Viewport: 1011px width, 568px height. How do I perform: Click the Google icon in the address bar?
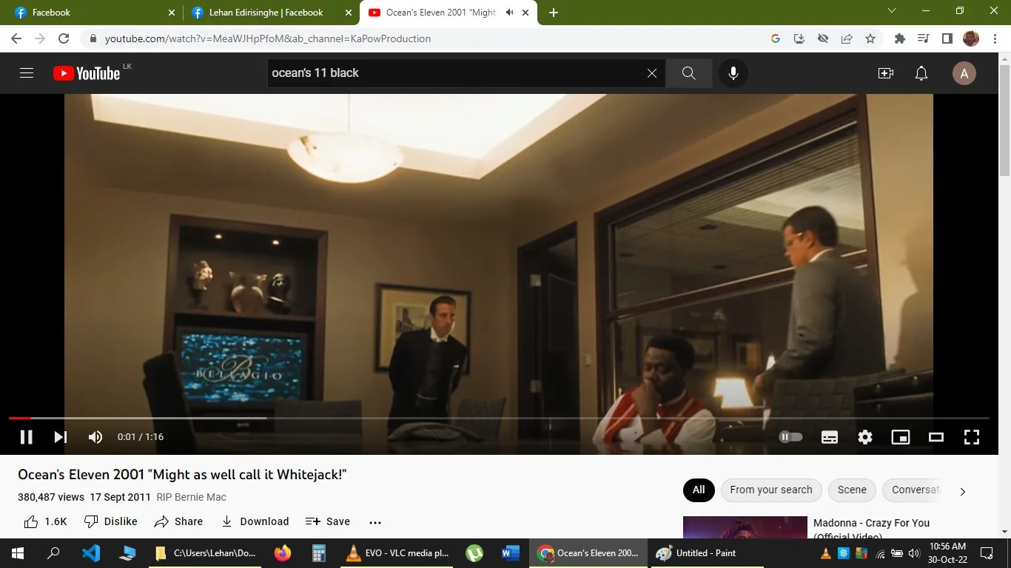776,38
